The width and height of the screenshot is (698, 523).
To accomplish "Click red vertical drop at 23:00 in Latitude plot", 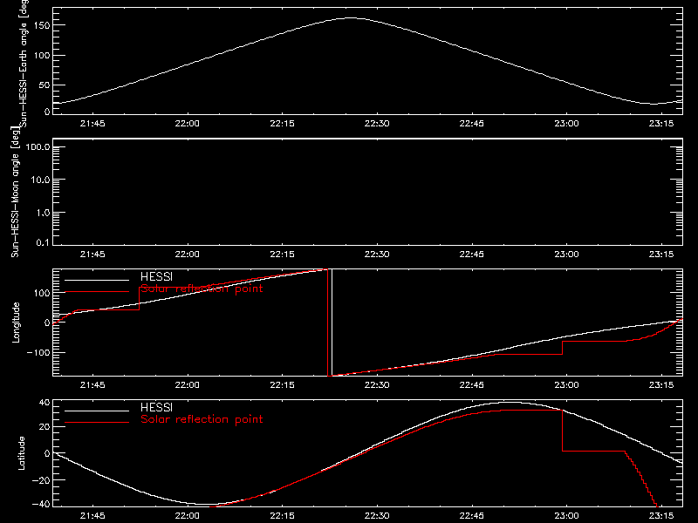I will point(563,431).
